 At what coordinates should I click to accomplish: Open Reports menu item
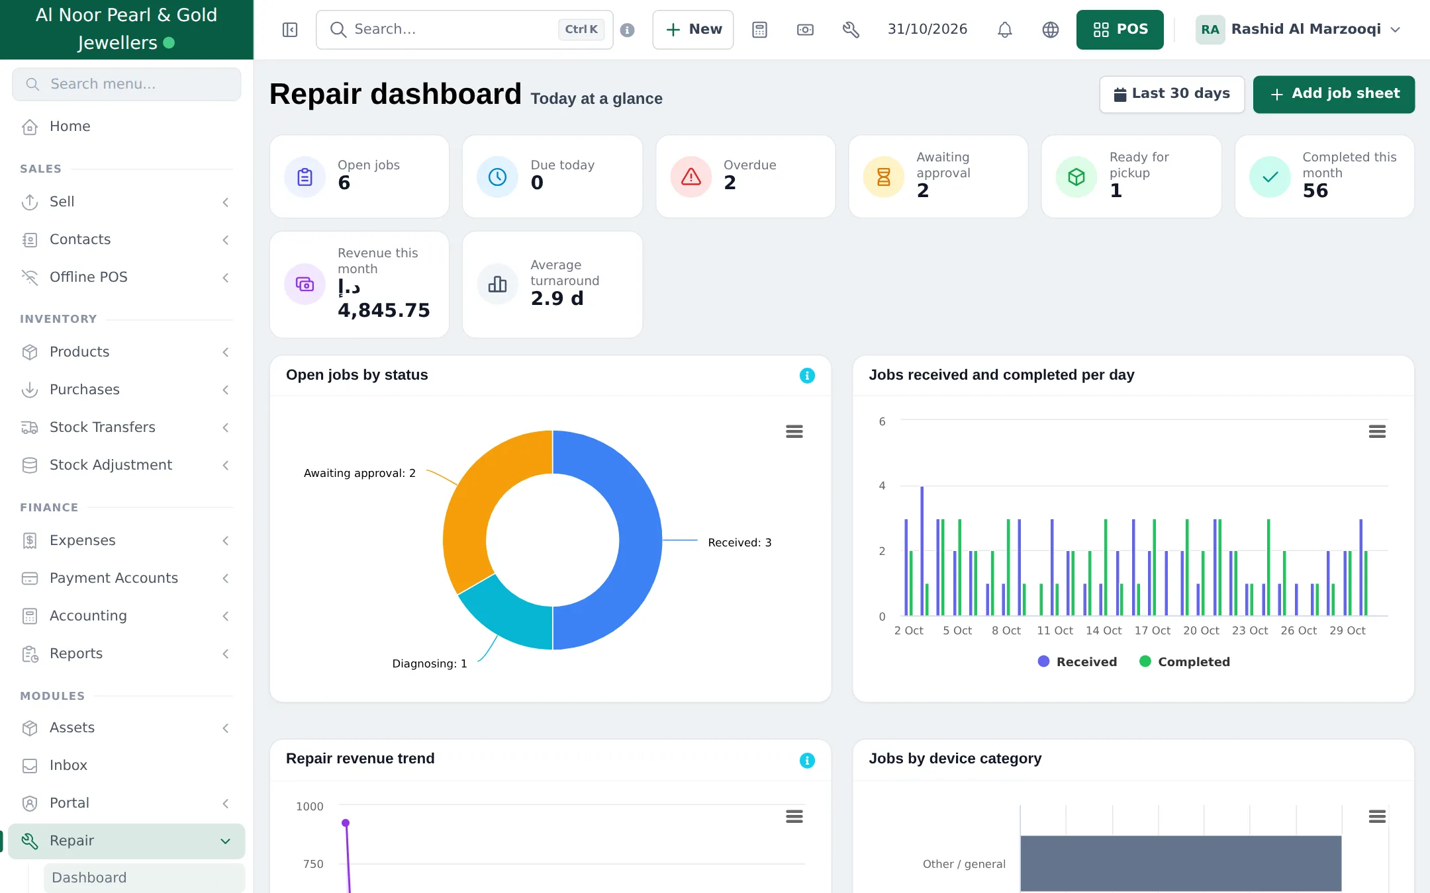[x=126, y=654]
